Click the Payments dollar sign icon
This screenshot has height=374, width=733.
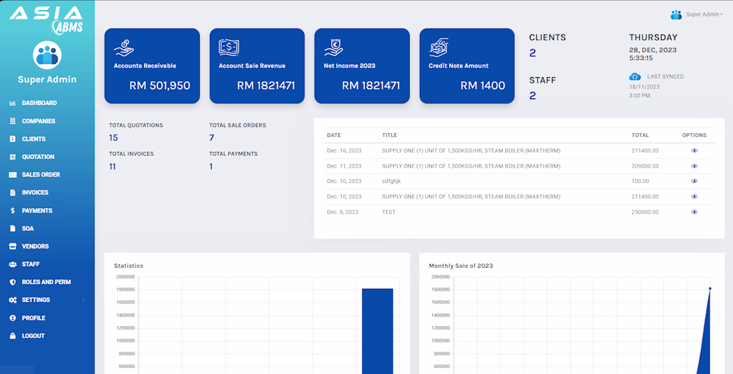click(13, 210)
